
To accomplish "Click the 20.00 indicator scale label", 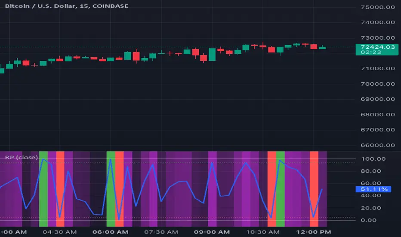I will pyautogui.click(x=371, y=208).
